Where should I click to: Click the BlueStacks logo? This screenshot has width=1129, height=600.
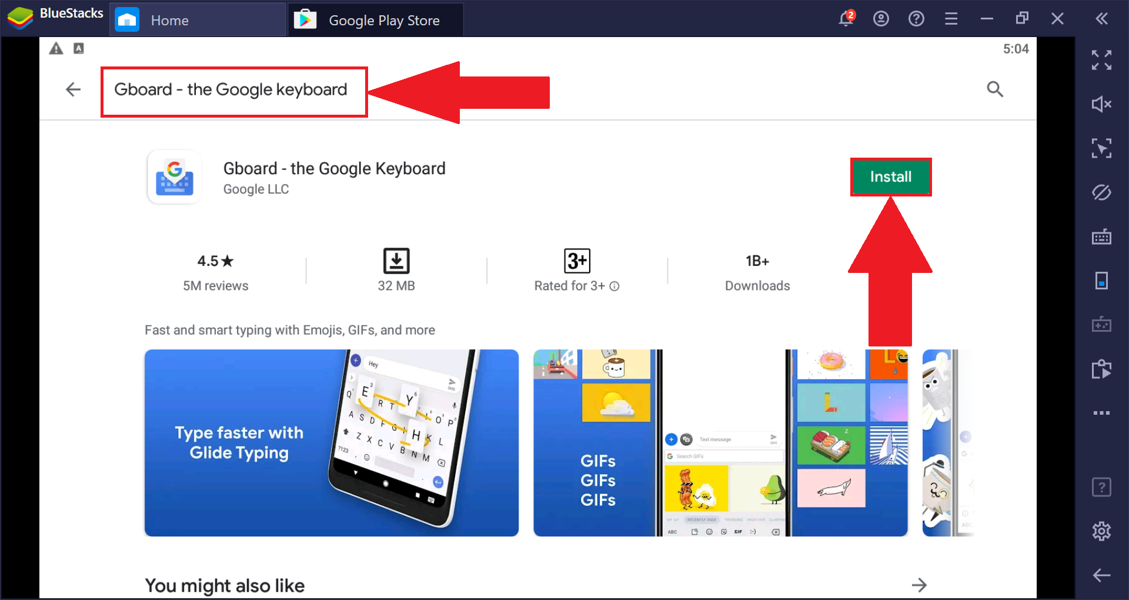20,19
